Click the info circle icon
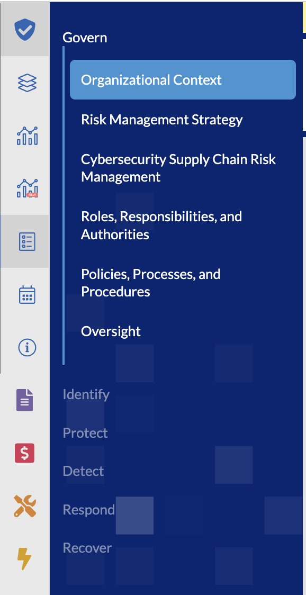Image resolution: width=306 pixels, height=595 pixels. click(x=28, y=347)
